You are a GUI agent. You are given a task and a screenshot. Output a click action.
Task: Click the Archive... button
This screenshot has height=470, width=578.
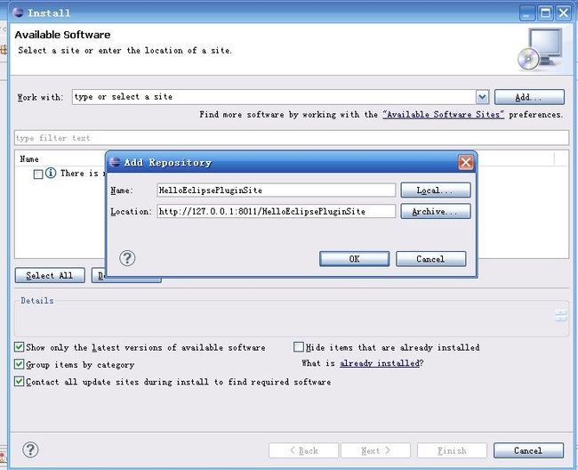436,211
